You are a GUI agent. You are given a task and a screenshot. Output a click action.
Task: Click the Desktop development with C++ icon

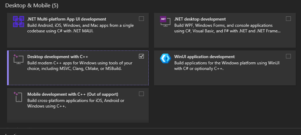[19, 59]
